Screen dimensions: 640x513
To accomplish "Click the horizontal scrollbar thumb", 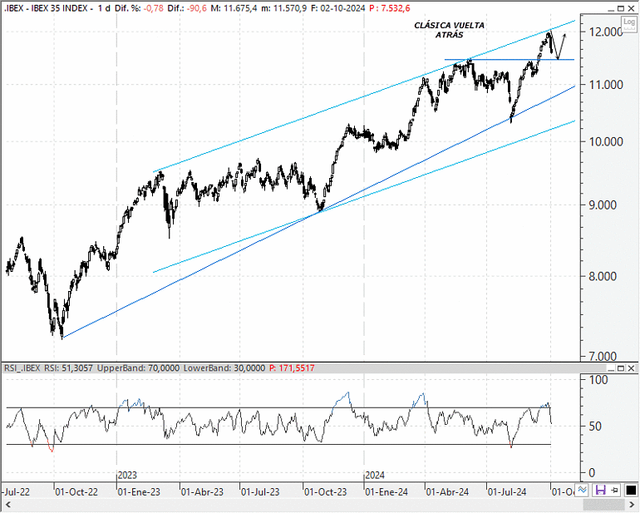I will coord(603,505).
